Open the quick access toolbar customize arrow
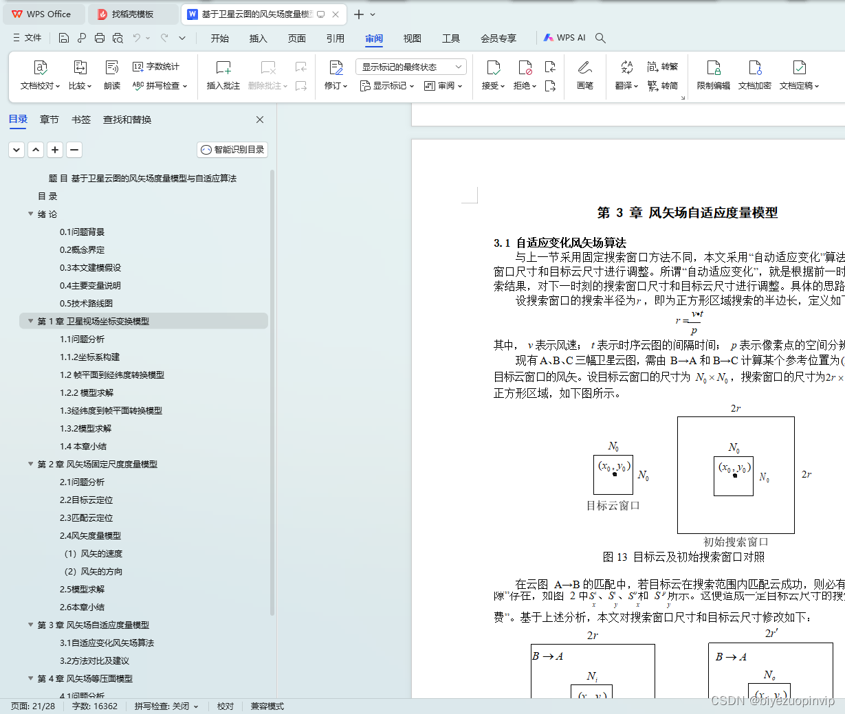The width and height of the screenshot is (845, 714). 182,38
